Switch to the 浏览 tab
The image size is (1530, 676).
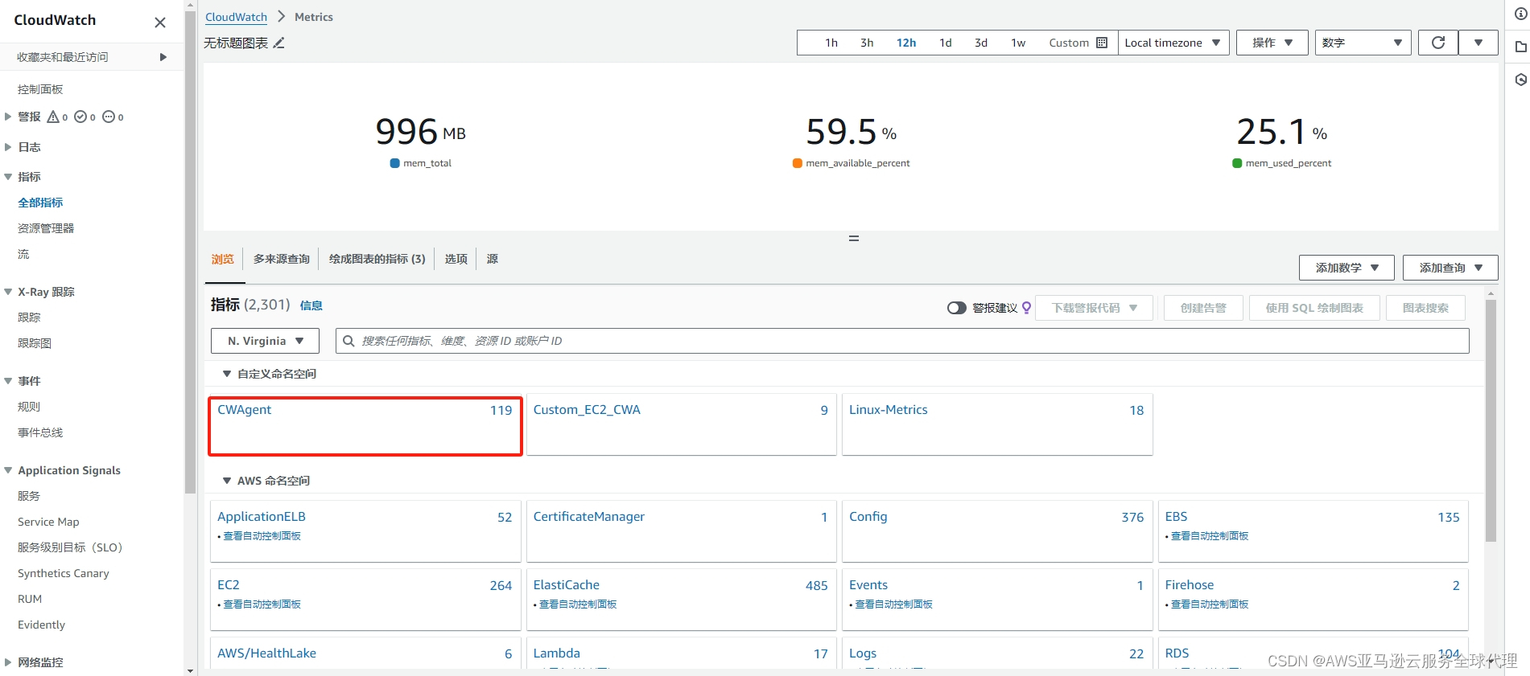[223, 259]
